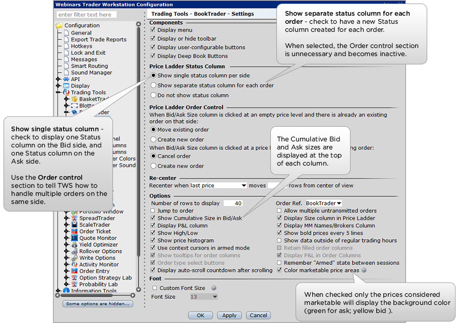Click the Option Strategy Lab icon
The height and width of the screenshot is (323, 459).
coord(74,278)
